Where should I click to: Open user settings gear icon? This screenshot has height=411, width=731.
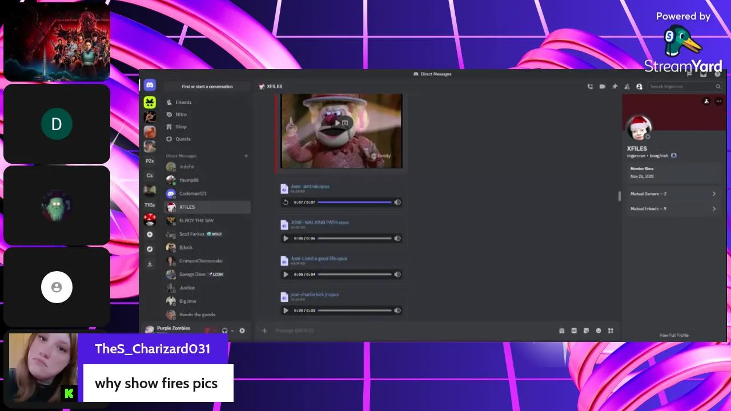(x=242, y=331)
